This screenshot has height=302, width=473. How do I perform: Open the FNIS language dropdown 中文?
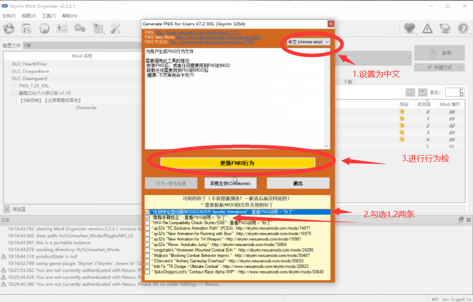coord(308,42)
